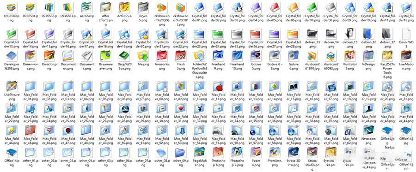Click the 0936580.png stacked books icon
This screenshot has width=416, height=172.
pyautogui.click(x=11, y=7)
